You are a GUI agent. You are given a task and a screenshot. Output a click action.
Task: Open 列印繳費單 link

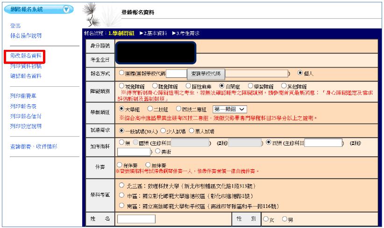(x=23, y=96)
